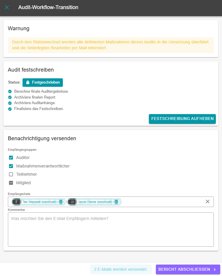
Task: Select the second blurred recipient chip
Action: pos(94,202)
